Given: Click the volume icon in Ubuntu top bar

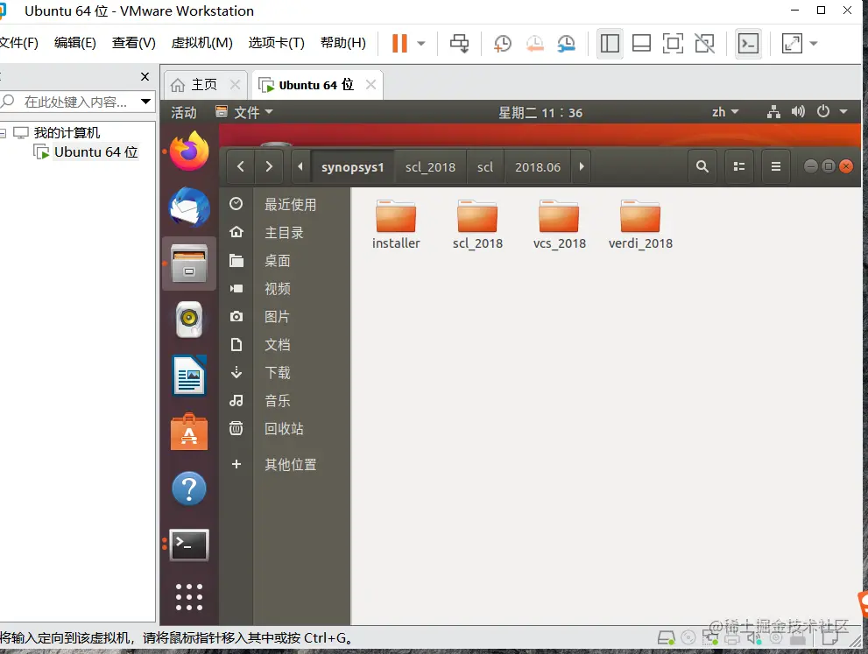Looking at the screenshot, I should pos(798,112).
